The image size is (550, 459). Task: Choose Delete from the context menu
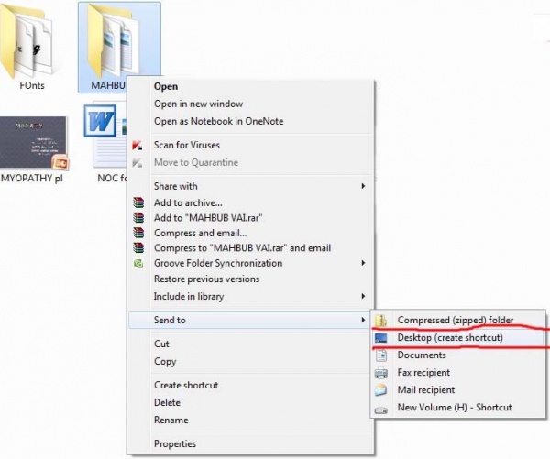click(x=250, y=402)
